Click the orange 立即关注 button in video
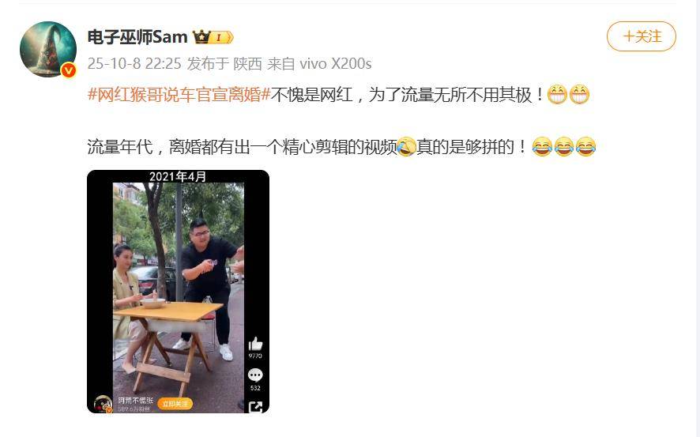Image resolution: width=700 pixels, height=437 pixels. [x=175, y=404]
